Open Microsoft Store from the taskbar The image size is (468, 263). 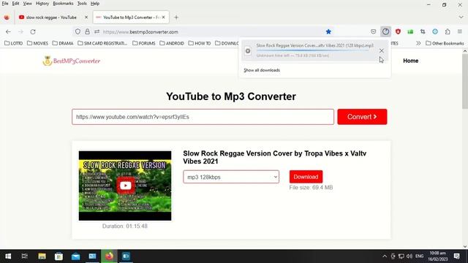tap(58, 256)
